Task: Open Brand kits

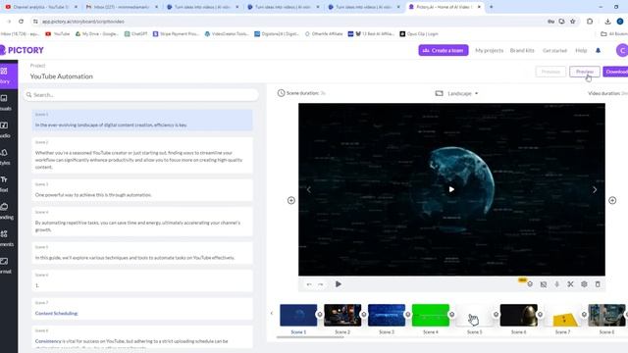Action: tap(522, 50)
